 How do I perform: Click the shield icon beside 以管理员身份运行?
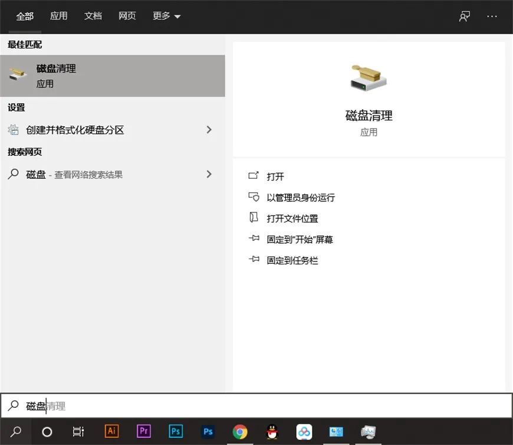coord(254,197)
